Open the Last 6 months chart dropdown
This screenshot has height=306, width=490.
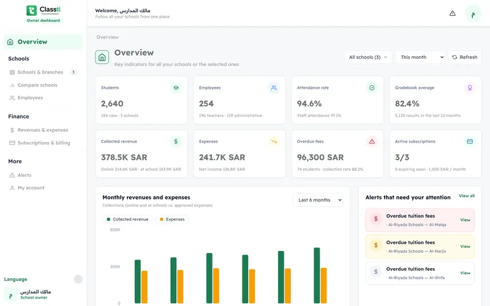pyautogui.click(x=318, y=200)
